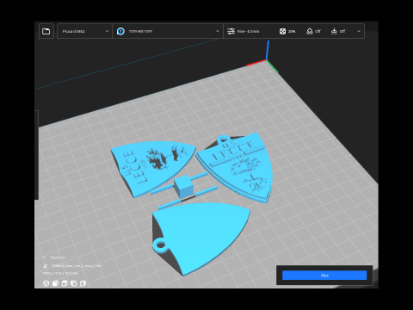Open the printer selection dropdown

click(x=84, y=31)
